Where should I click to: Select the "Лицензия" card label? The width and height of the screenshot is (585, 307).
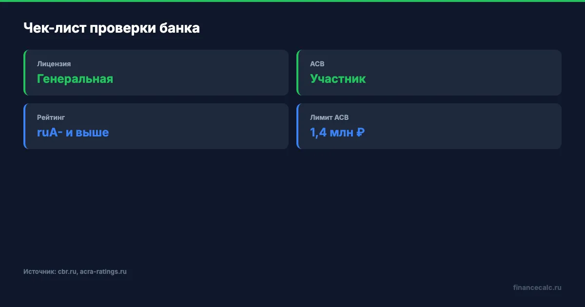pos(54,64)
